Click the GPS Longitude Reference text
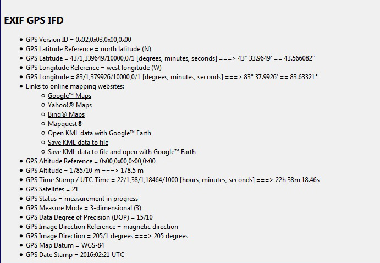380x263 pixels. tap(94, 68)
